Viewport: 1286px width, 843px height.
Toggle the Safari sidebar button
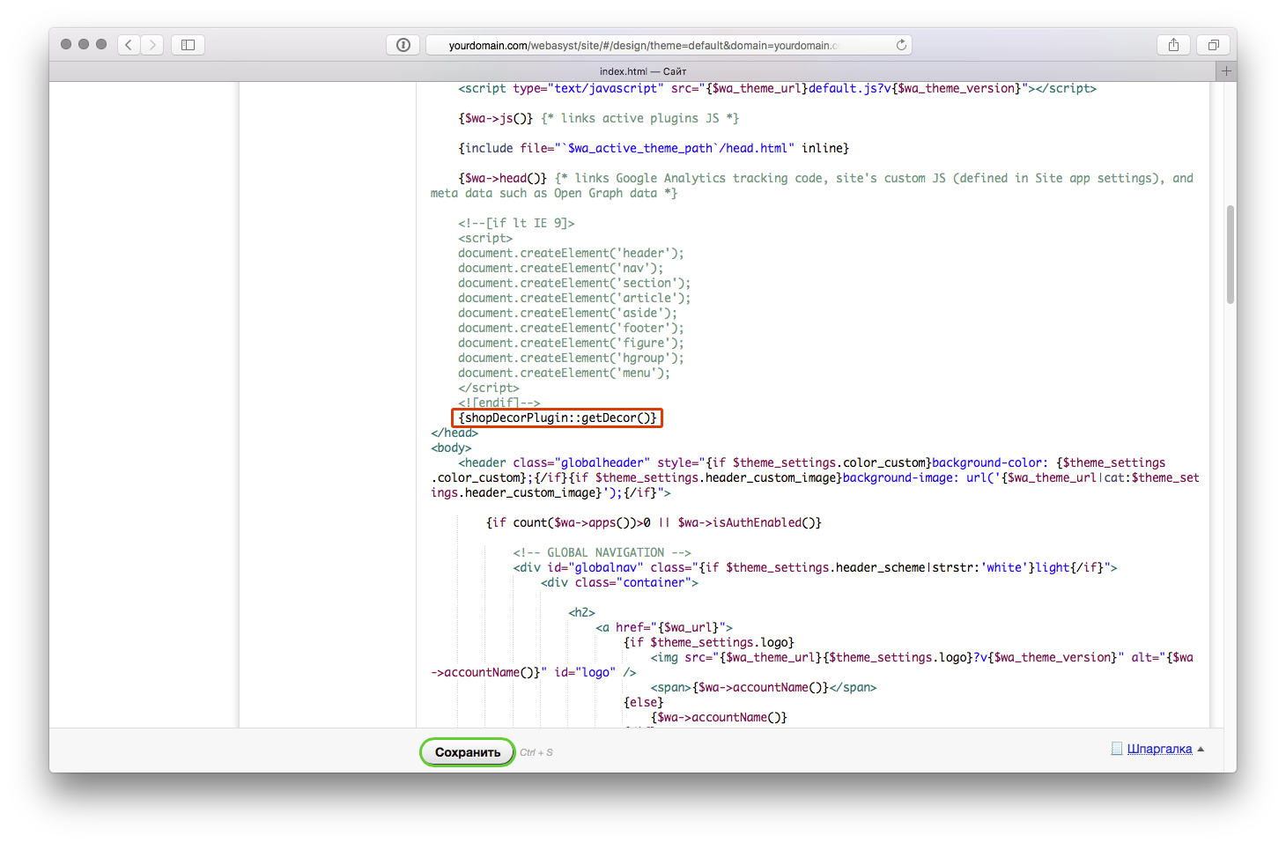pyautogui.click(x=188, y=44)
